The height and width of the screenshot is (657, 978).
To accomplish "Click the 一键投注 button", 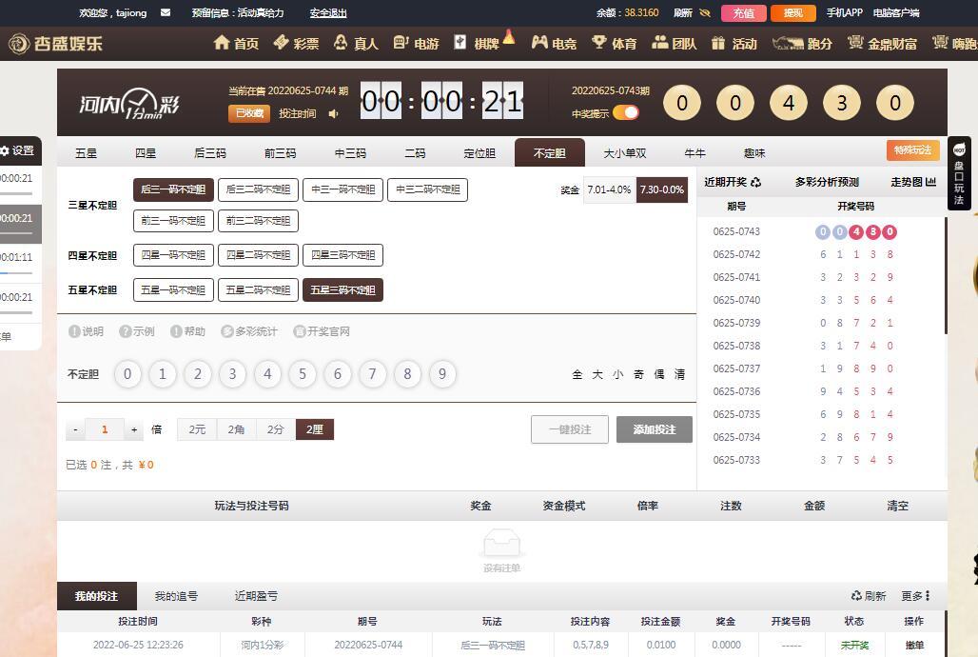I will click(x=570, y=429).
